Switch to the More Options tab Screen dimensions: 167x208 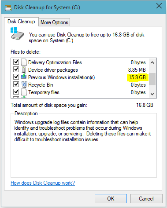[54, 22]
